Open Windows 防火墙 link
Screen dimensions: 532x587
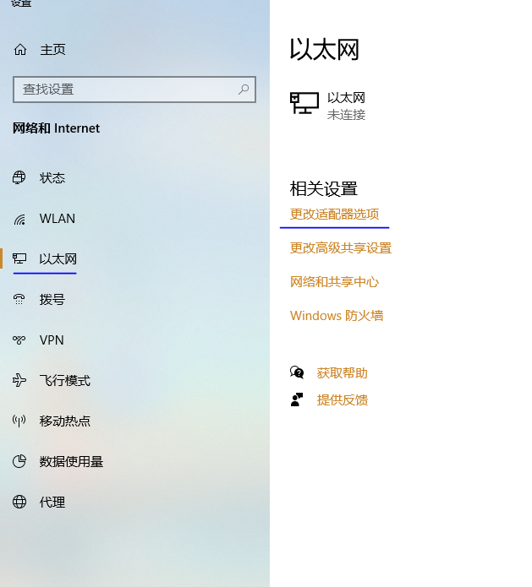click(337, 316)
